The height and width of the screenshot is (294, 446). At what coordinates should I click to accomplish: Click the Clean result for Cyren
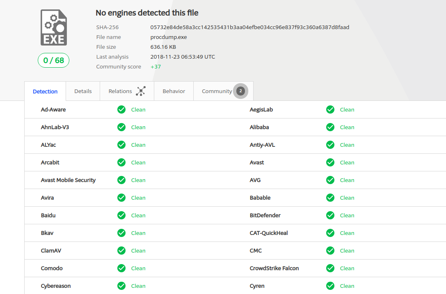347,286
